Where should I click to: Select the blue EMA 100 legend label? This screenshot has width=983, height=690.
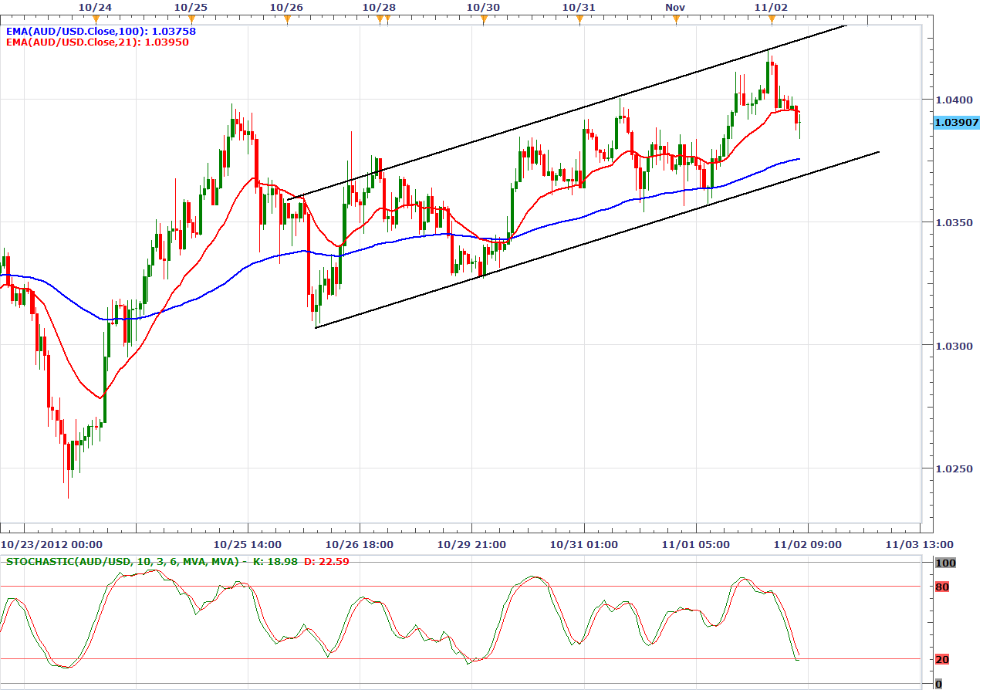click(x=89, y=31)
